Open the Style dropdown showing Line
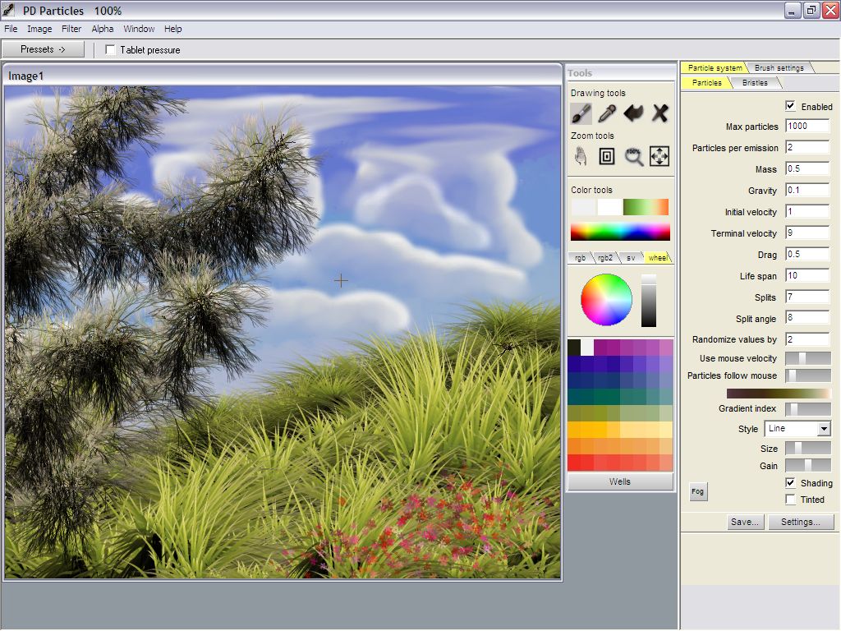This screenshot has height=631, width=841. pyautogui.click(x=797, y=429)
